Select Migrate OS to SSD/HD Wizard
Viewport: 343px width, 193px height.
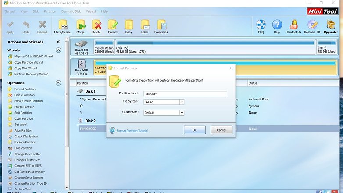tap(33, 57)
